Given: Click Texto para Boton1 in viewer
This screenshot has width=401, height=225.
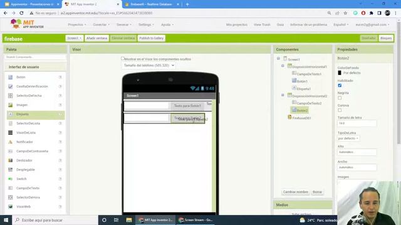Looking at the screenshot, I should tap(187, 106).
